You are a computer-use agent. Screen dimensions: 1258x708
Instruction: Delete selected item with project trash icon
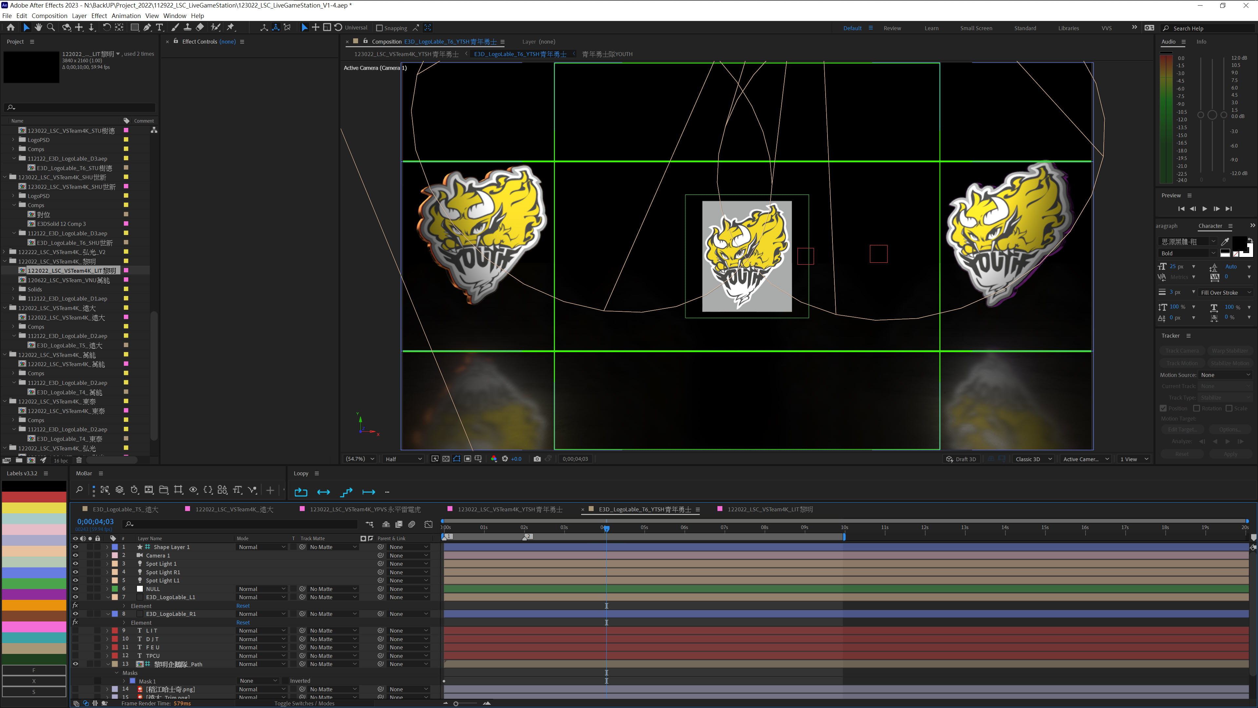click(x=79, y=460)
